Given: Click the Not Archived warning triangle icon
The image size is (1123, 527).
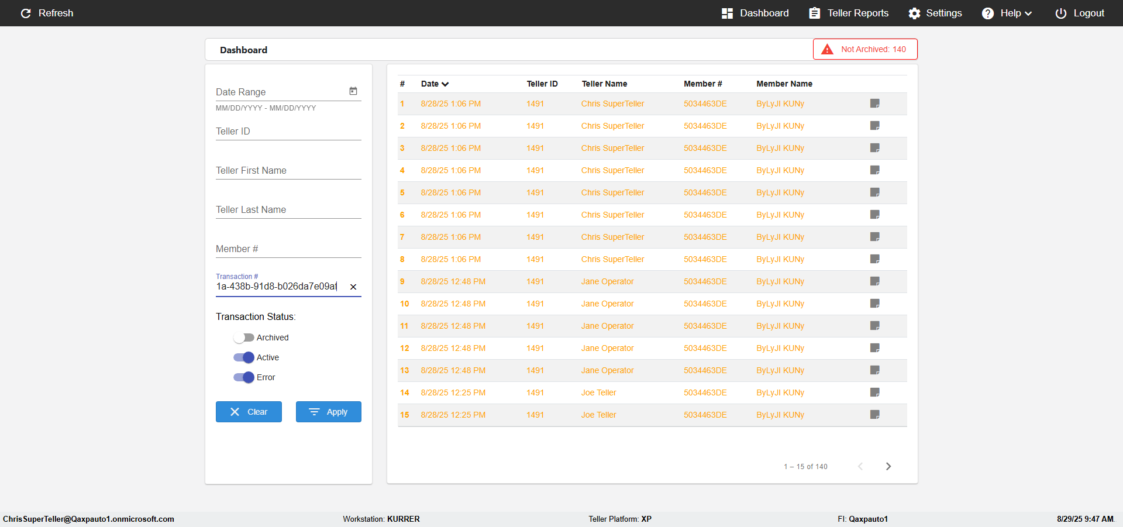Looking at the screenshot, I should [827, 49].
